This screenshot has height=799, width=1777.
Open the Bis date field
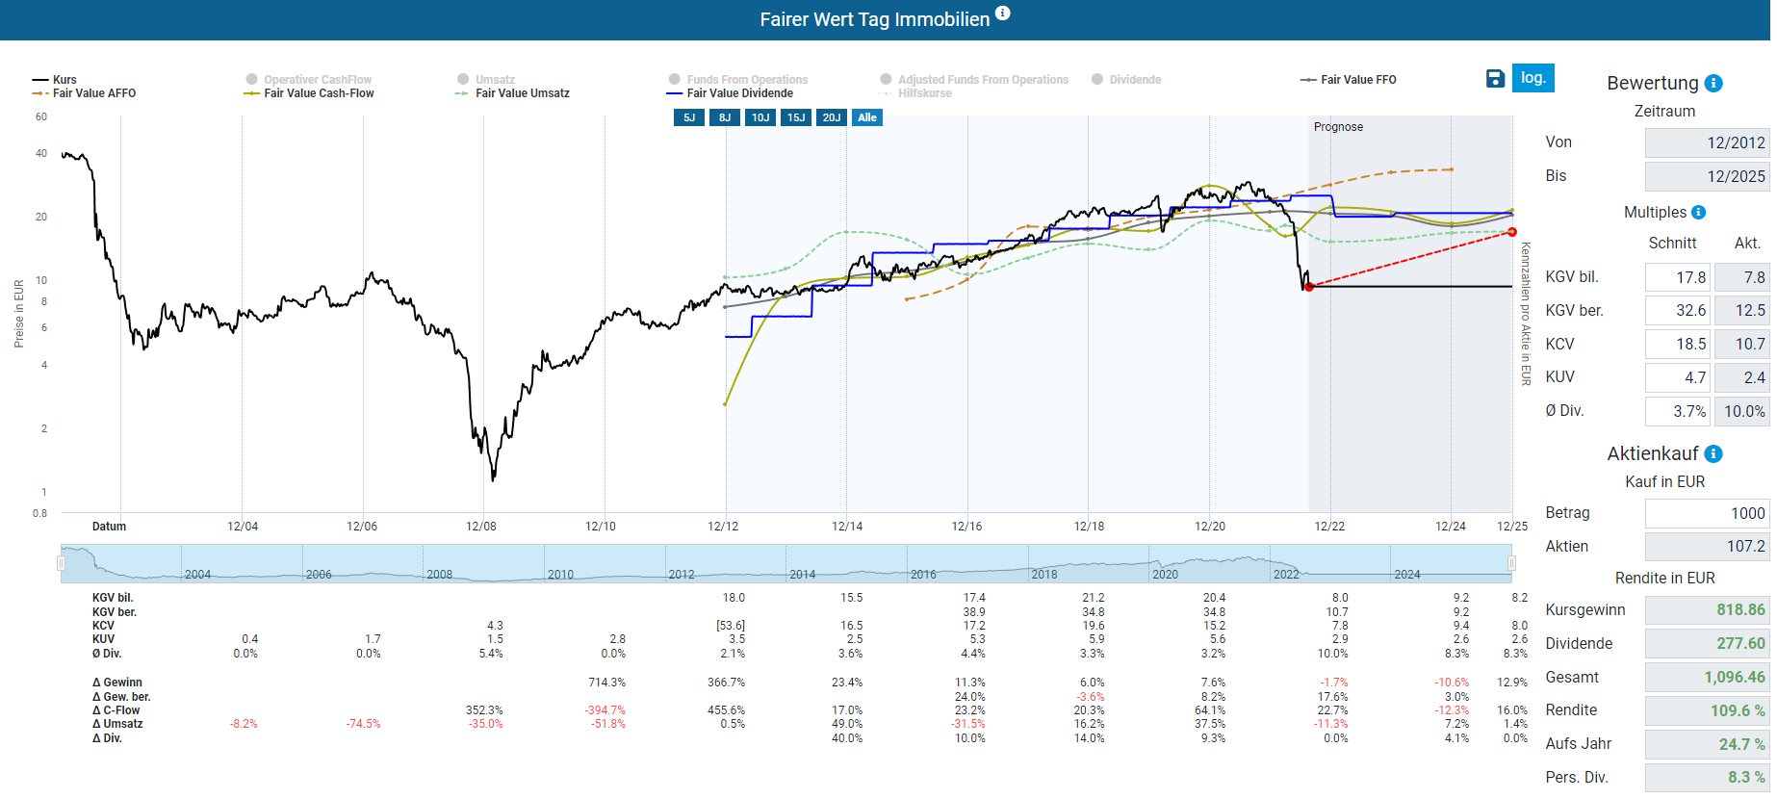1707,176
